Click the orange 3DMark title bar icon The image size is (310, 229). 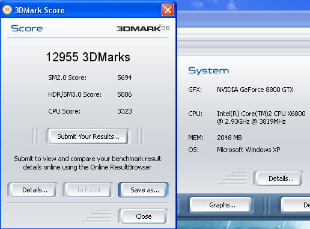[7, 10]
